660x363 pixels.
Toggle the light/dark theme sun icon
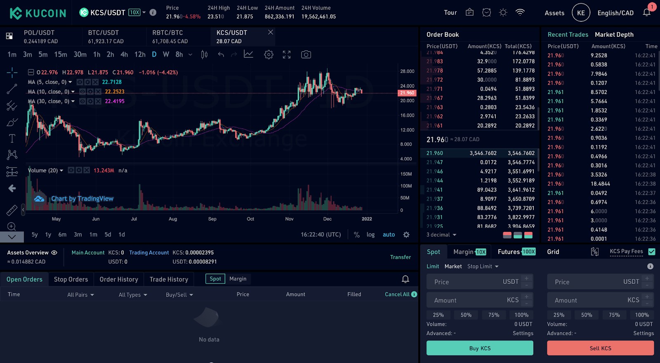(503, 12)
